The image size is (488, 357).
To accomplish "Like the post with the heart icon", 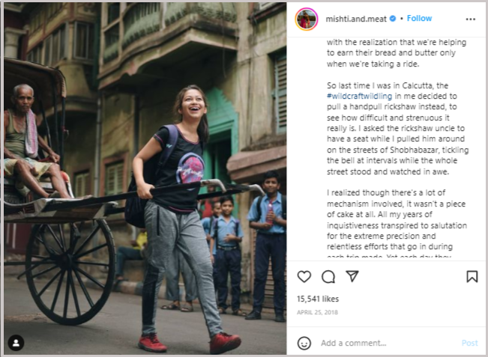I will [304, 276].
